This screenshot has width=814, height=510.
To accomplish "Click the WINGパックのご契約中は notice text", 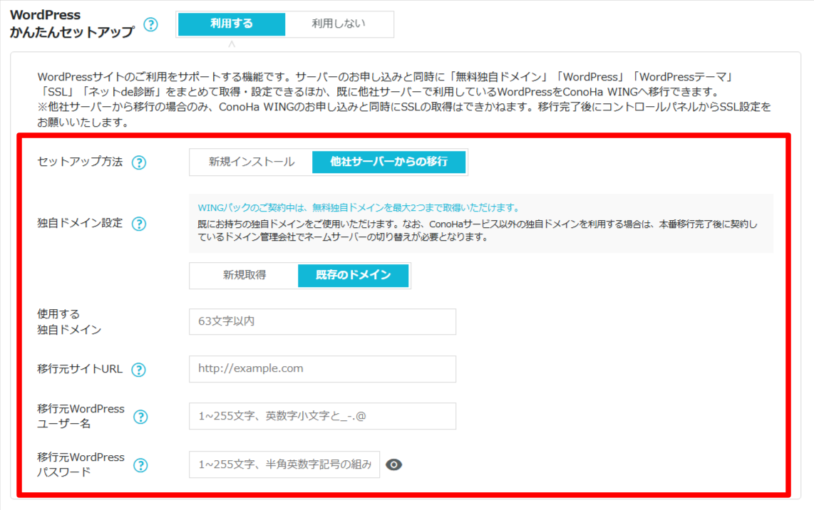I will click(359, 207).
